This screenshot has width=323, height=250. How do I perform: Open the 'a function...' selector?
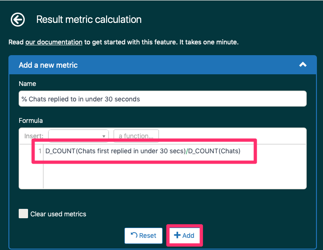pyautogui.click(x=136, y=136)
